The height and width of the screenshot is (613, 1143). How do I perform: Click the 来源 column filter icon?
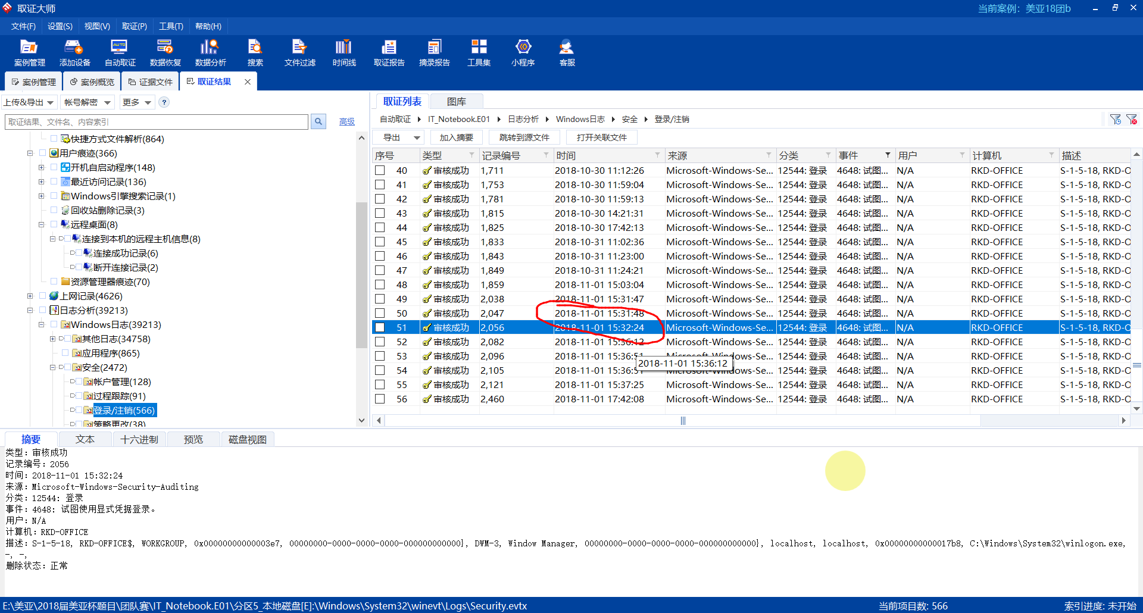(x=769, y=155)
